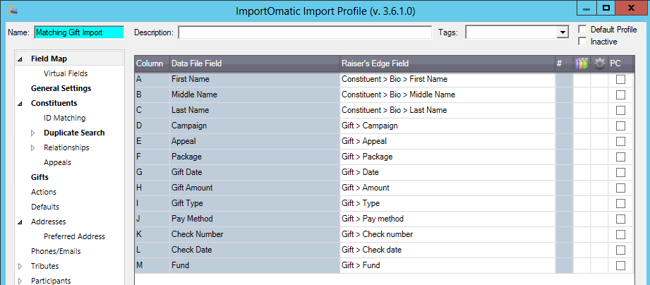This screenshot has height=285, width=650.
Task: Expand the Duplicate Search node
Action: pyautogui.click(x=33, y=133)
